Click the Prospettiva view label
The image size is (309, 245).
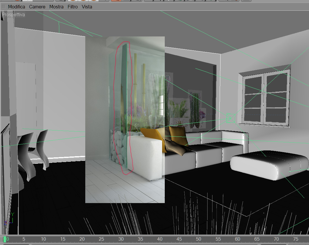(14, 14)
